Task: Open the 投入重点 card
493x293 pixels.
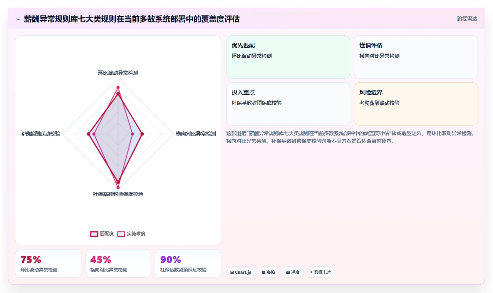Action: 288,104
